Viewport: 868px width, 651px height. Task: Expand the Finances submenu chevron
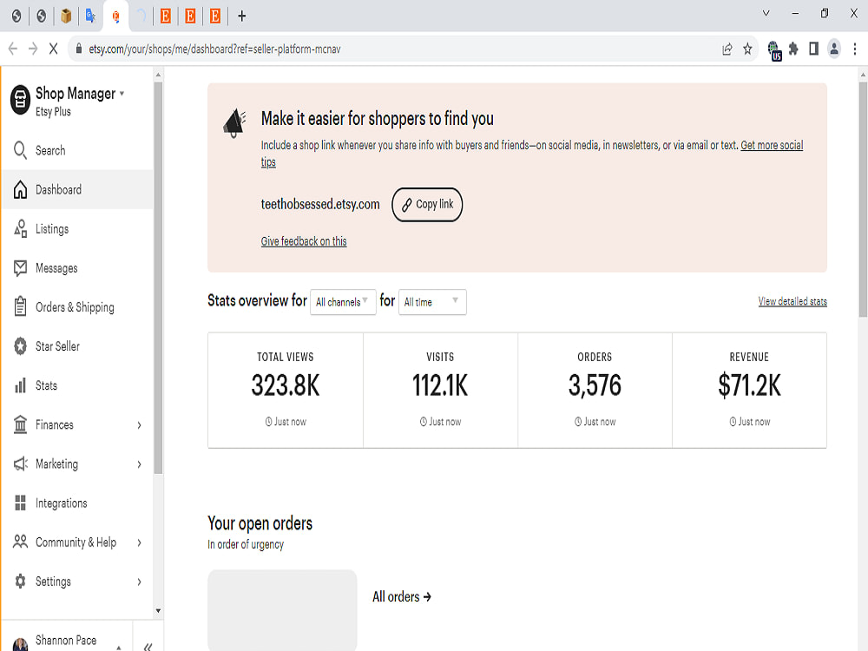(139, 425)
